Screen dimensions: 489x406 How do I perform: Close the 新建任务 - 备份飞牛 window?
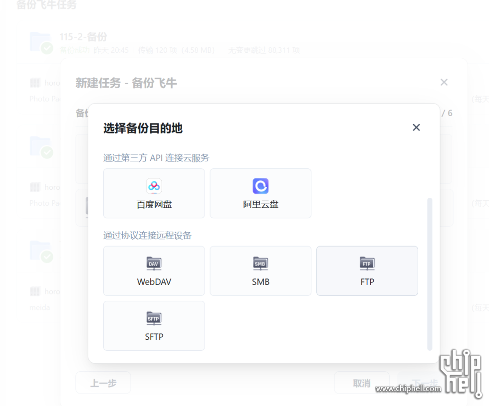tap(444, 82)
